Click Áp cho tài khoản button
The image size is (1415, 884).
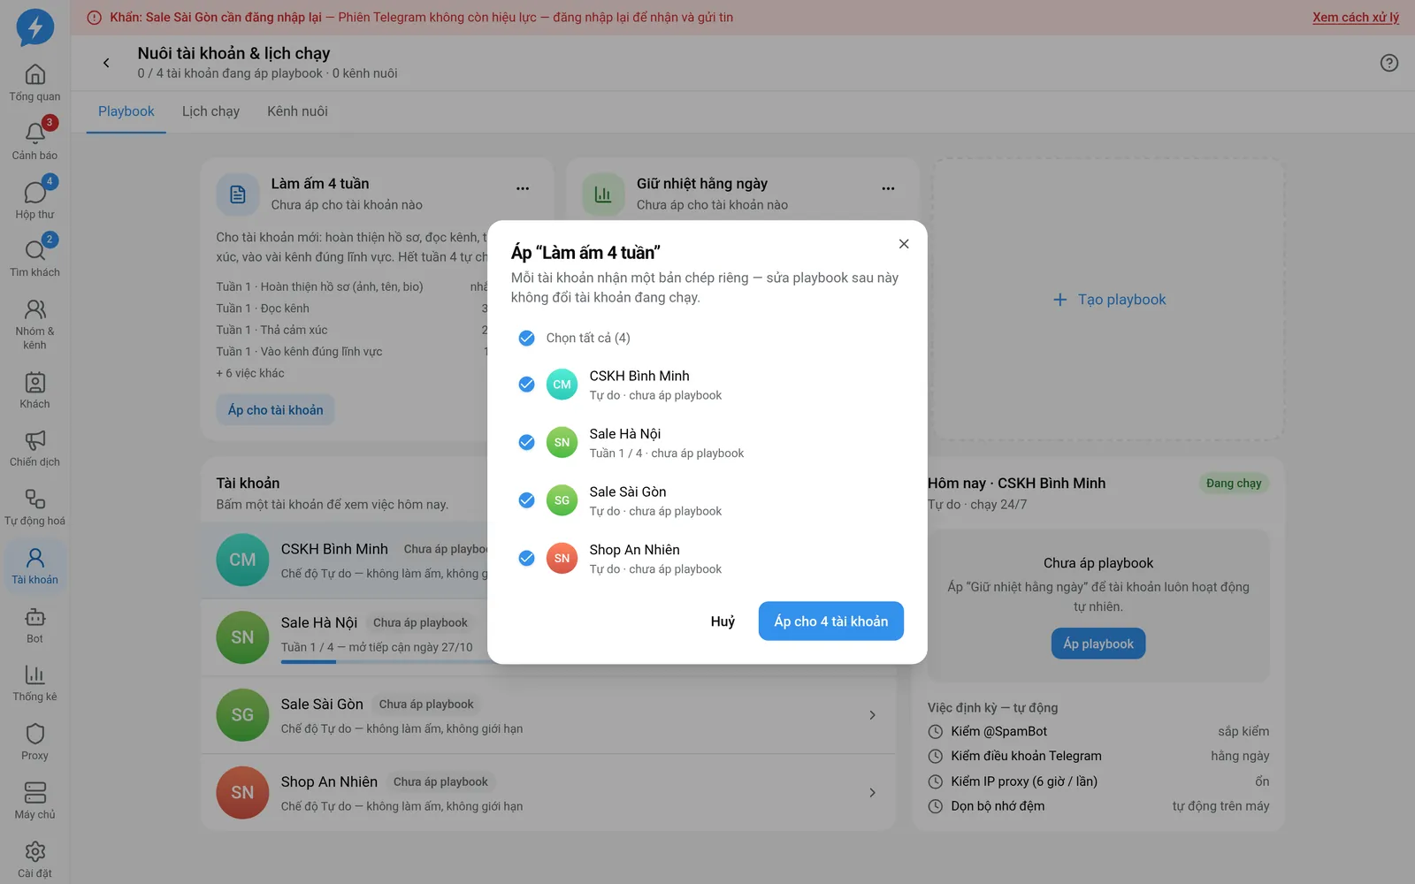275,410
